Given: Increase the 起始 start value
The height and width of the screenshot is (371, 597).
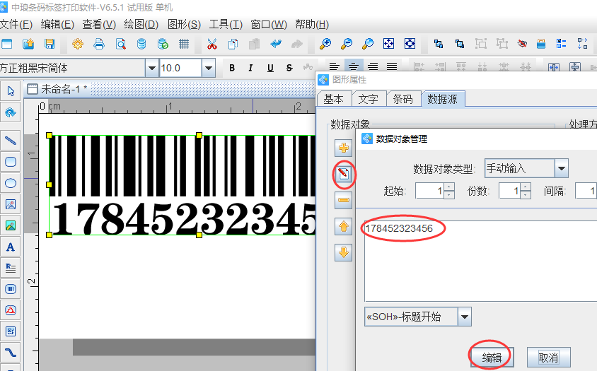Looking at the screenshot, I should 449,187.
